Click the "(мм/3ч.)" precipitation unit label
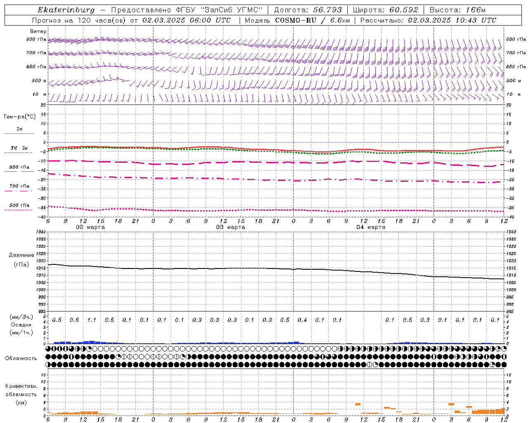Viewport: 528px width, 423px height. point(21,317)
